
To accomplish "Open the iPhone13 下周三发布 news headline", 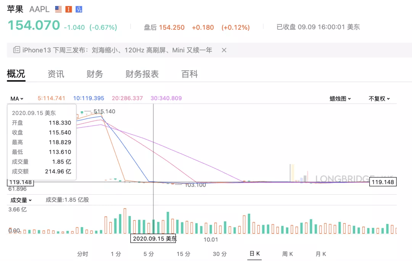I will pyautogui.click(x=117, y=50).
